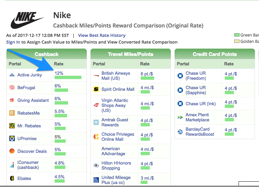
Task: Open the BarclayCard RewardsBoost link
Action: tap(200, 132)
